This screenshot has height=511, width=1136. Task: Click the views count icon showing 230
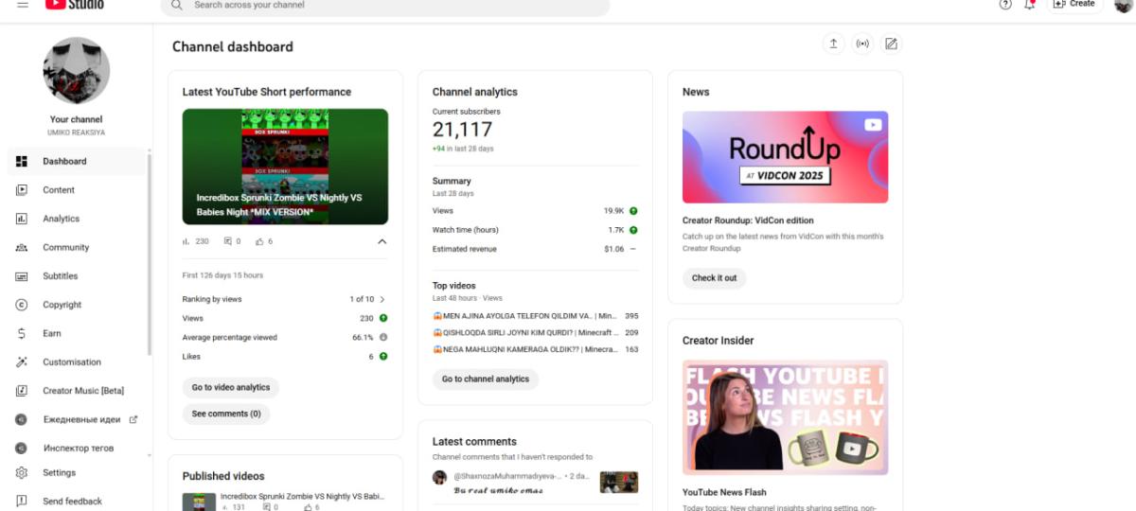(x=186, y=241)
